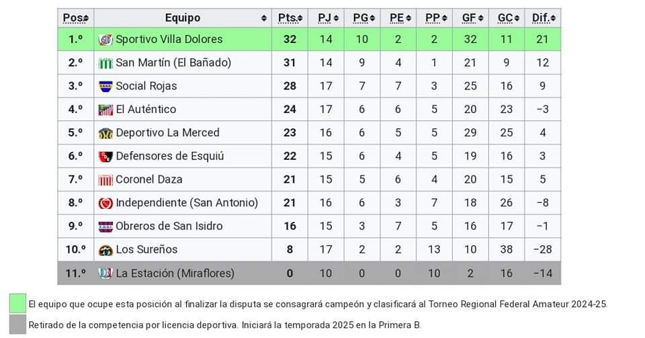Viewport: 645px width, 338px height.
Task: Open the La Estación (Miraflores) team link
Action: [x=175, y=273]
